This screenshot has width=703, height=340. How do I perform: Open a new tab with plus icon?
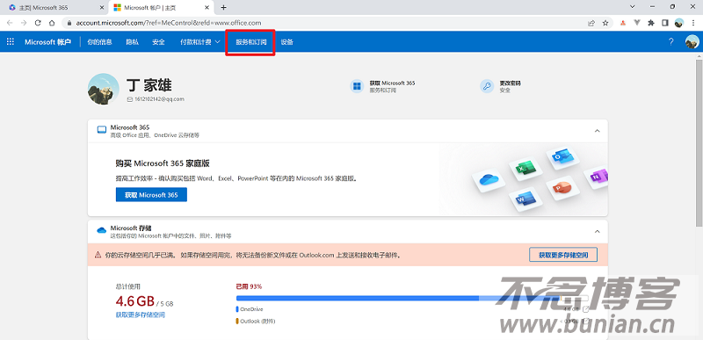(x=224, y=7)
